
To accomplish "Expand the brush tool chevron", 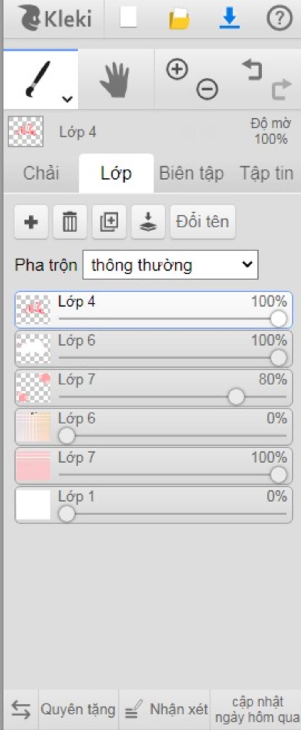I will [x=67, y=99].
